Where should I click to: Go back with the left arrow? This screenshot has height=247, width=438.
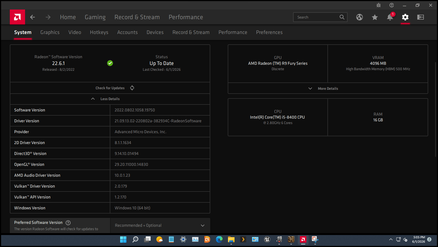pos(32,17)
